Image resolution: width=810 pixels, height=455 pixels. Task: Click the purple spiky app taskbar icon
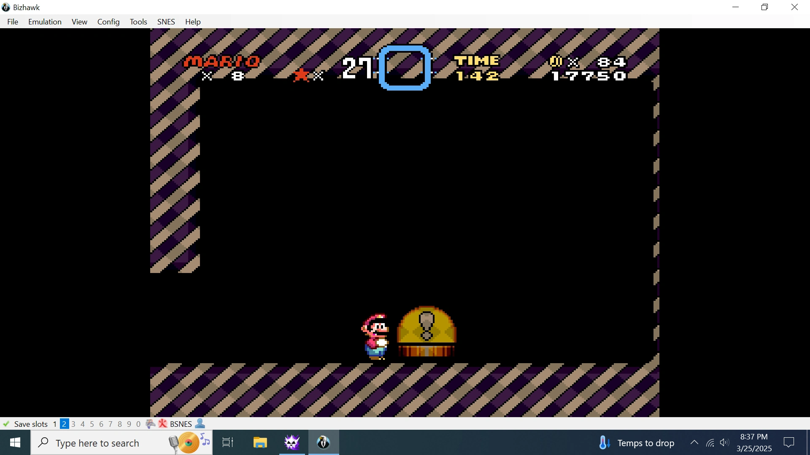click(x=292, y=442)
